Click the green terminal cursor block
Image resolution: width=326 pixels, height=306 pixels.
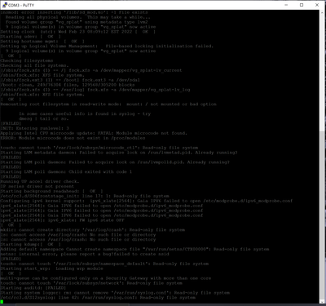click(x=2, y=302)
